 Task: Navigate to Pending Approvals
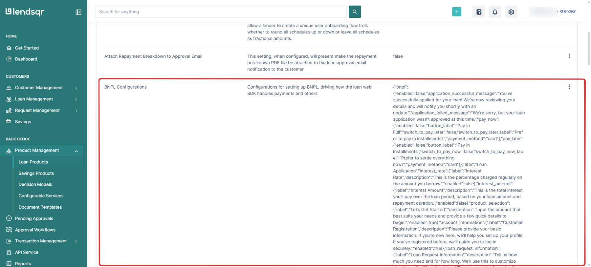pos(34,218)
